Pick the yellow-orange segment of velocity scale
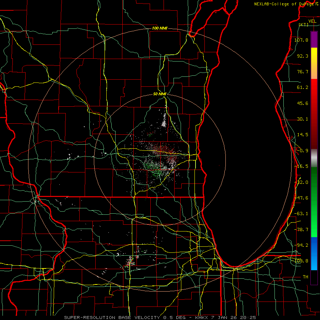The image size is (320, 320). 314,63
